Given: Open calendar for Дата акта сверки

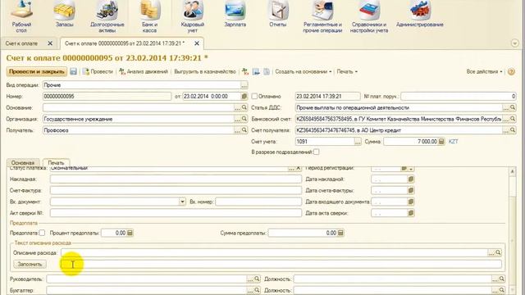Looking at the screenshot, I should (411, 213).
